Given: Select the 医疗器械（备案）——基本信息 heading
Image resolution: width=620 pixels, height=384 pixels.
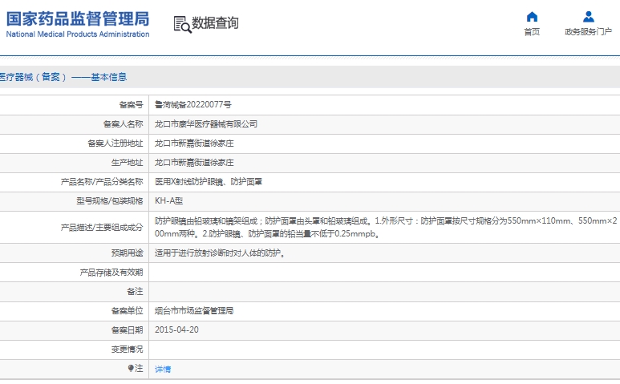Looking at the screenshot, I should (x=63, y=77).
